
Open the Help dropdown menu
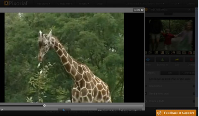point(175,4)
